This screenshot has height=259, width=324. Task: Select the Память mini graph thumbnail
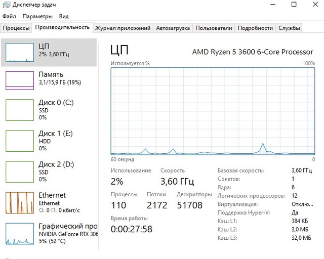pos(20,80)
